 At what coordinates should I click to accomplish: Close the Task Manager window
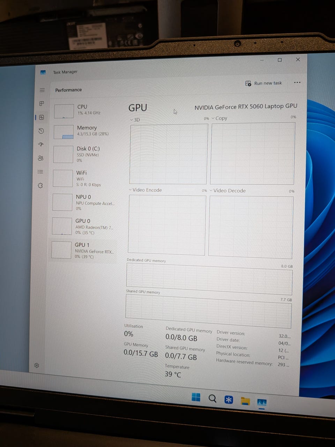[298, 60]
